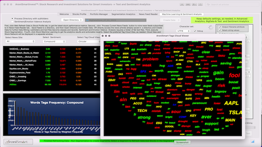Click the yellow TECH tag in cloud

pyautogui.click(x=142, y=111)
